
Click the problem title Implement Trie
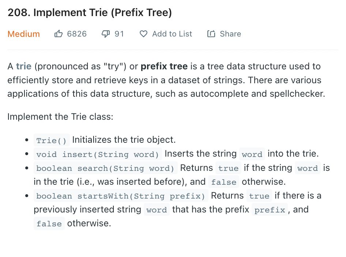[x=90, y=12]
